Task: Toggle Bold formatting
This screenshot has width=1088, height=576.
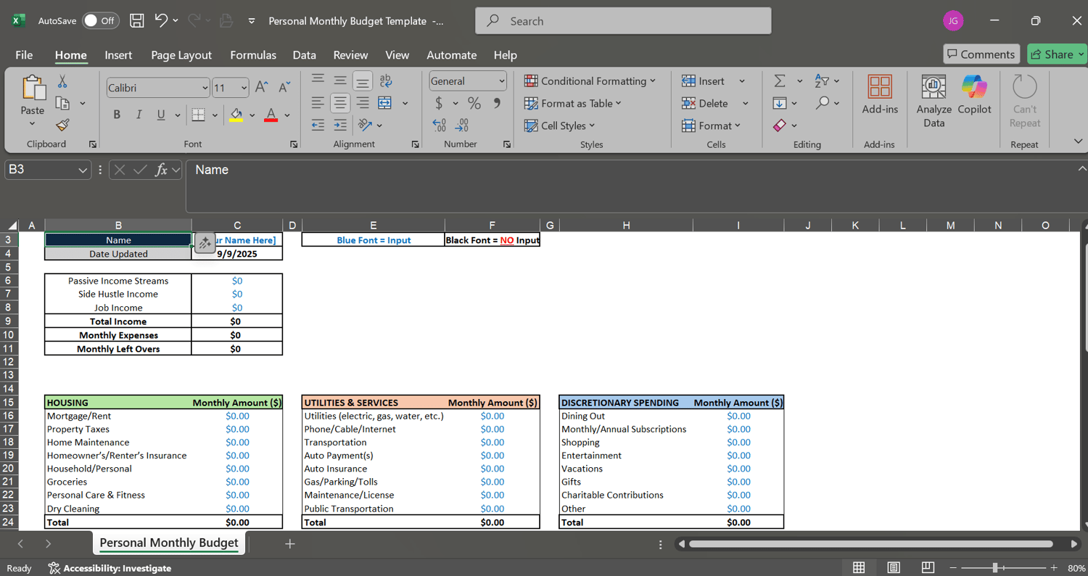Action: 117,115
